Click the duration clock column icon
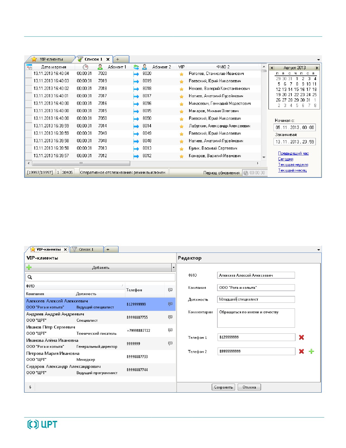The image size is (346, 448). point(85,67)
